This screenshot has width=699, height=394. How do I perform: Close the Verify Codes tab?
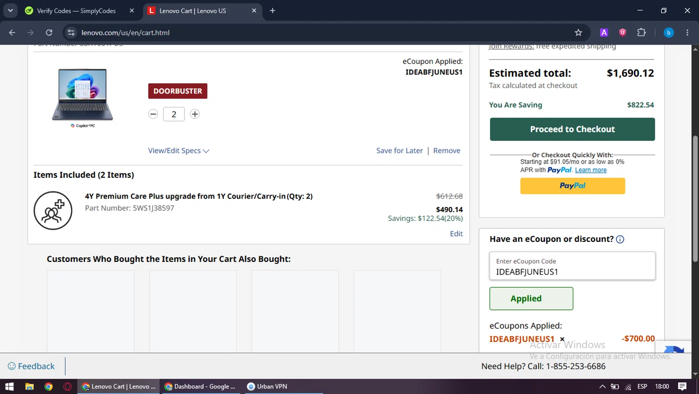[x=132, y=11]
